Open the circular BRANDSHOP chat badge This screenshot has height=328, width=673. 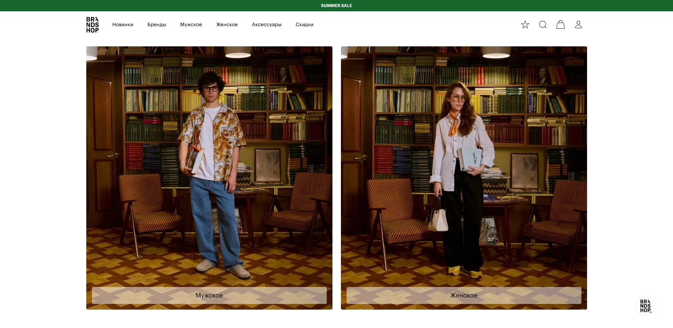click(x=645, y=306)
